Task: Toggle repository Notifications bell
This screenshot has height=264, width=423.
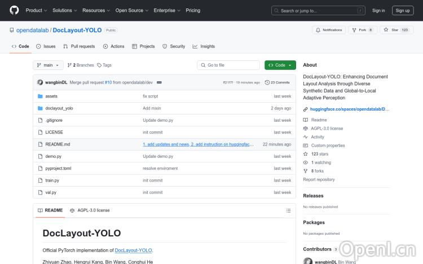Action: [x=329, y=30]
